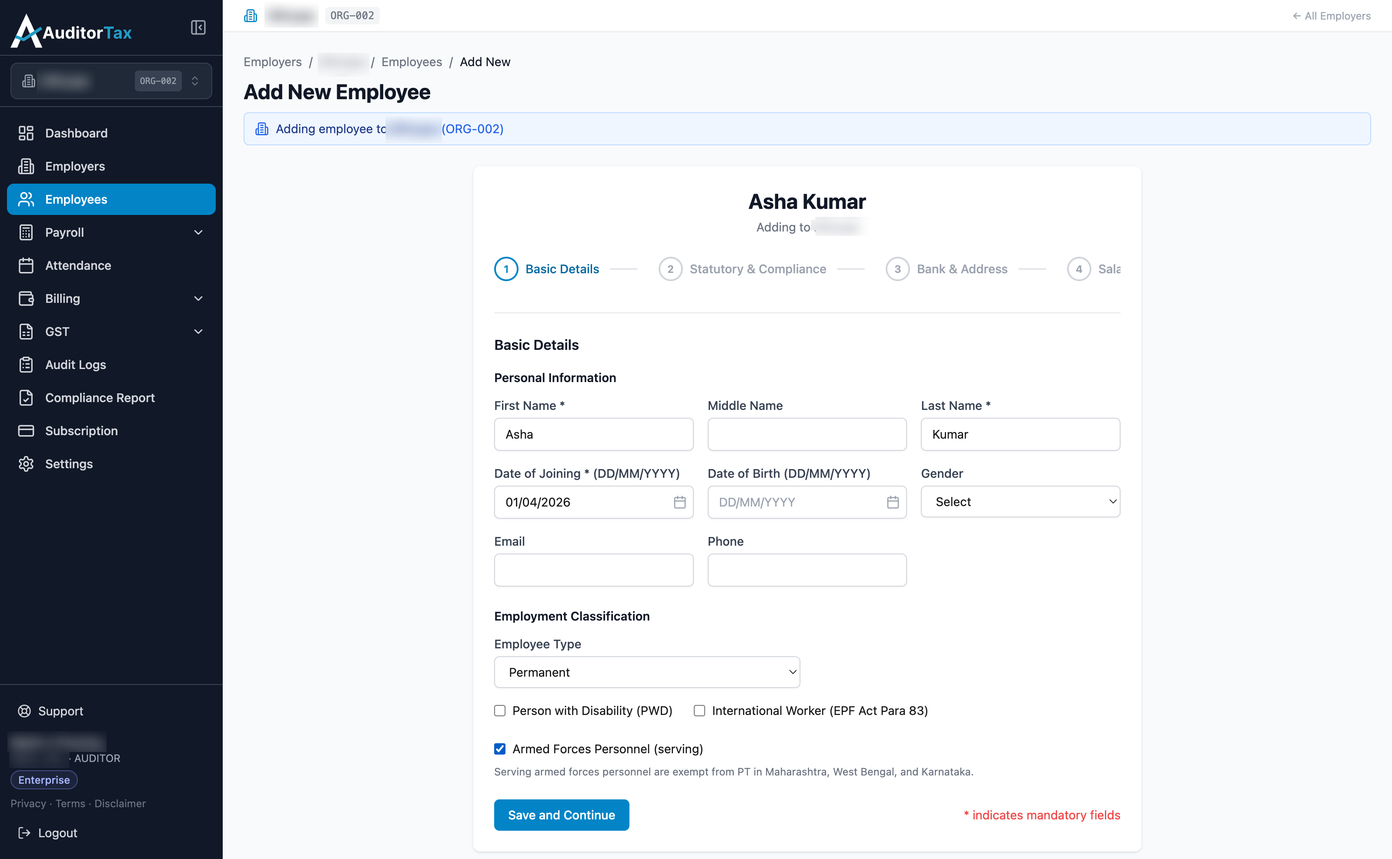Follow the All Employers link
Screen dimensions: 1392x859
coord(1331,16)
